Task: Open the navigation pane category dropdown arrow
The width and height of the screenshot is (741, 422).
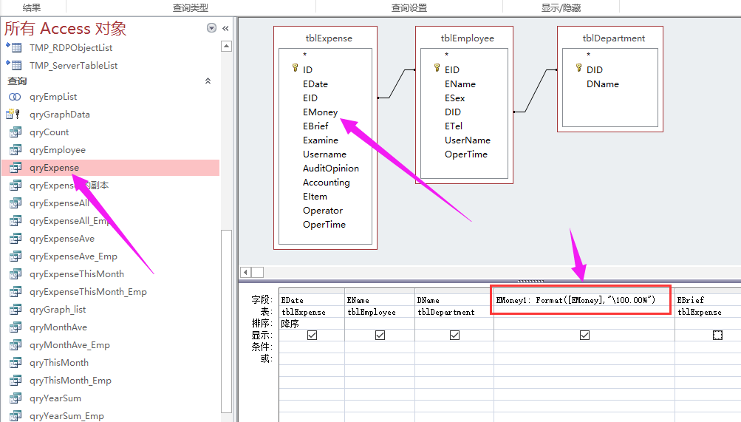Action: (x=212, y=28)
